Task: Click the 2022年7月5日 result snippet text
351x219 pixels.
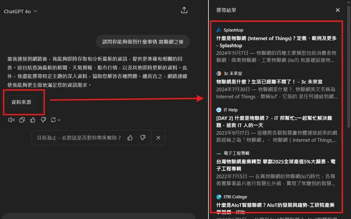Action: (276, 180)
